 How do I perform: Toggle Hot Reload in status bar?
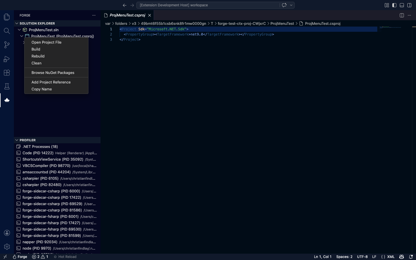pyautogui.click(x=65, y=257)
